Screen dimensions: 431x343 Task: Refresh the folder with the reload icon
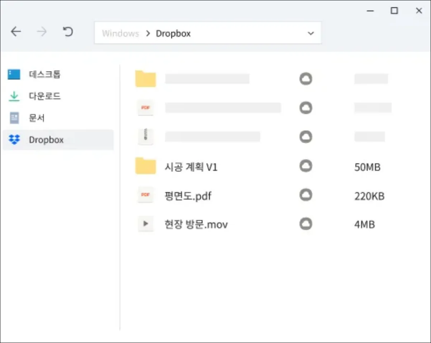pyautogui.click(x=68, y=32)
